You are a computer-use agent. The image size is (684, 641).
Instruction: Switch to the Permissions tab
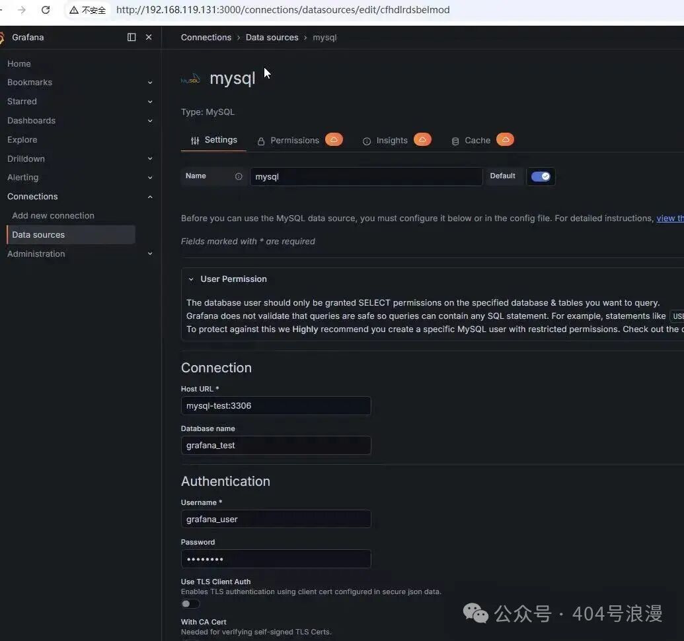(x=295, y=141)
